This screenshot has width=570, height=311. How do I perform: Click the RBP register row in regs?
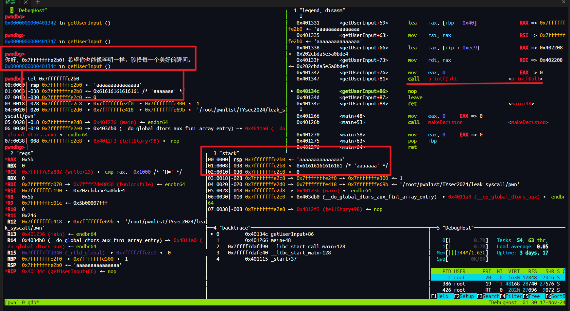tap(67, 259)
